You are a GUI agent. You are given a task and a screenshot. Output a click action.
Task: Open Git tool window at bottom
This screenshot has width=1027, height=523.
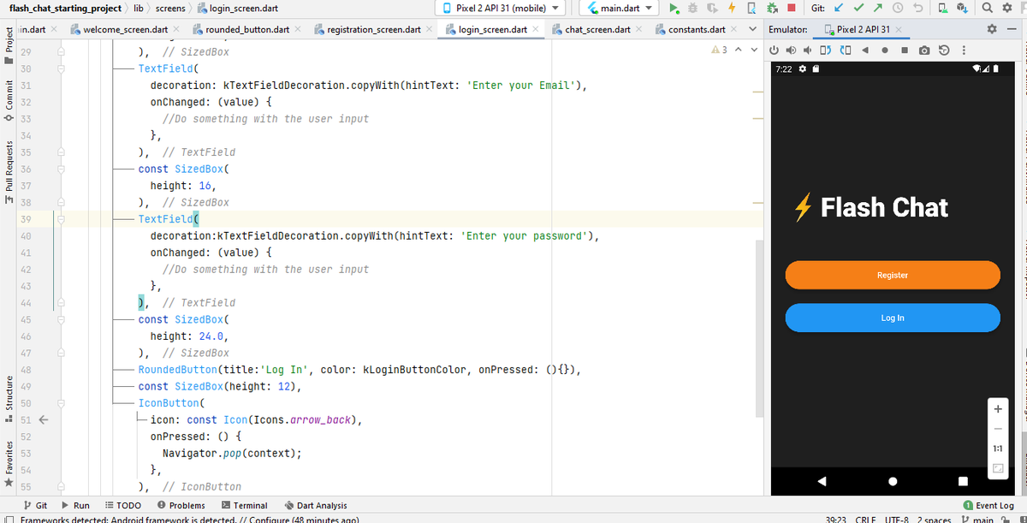(x=36, y=505)
